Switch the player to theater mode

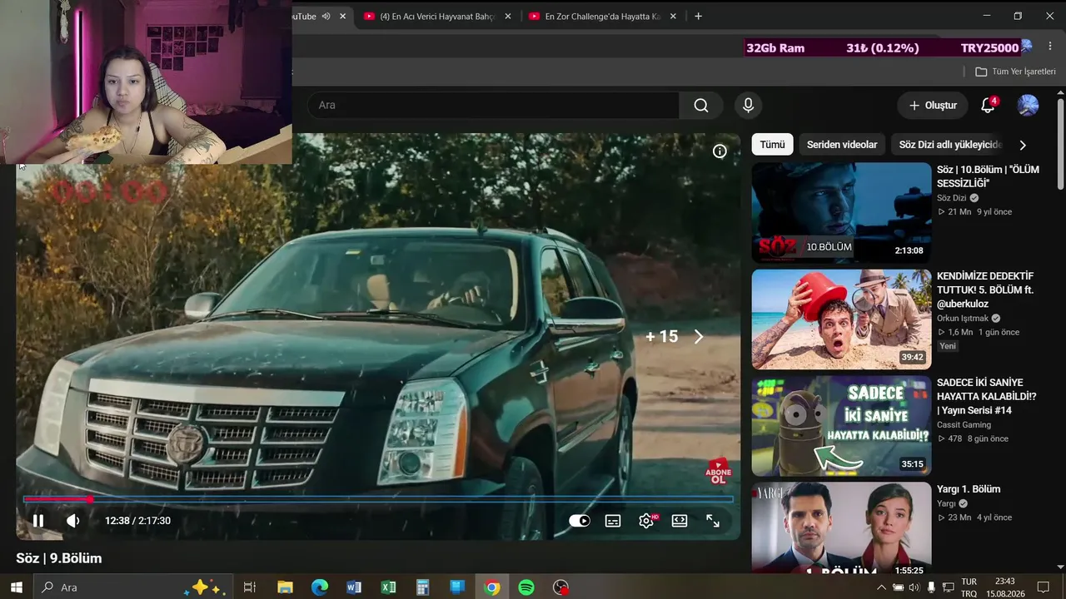click(680, 521)
